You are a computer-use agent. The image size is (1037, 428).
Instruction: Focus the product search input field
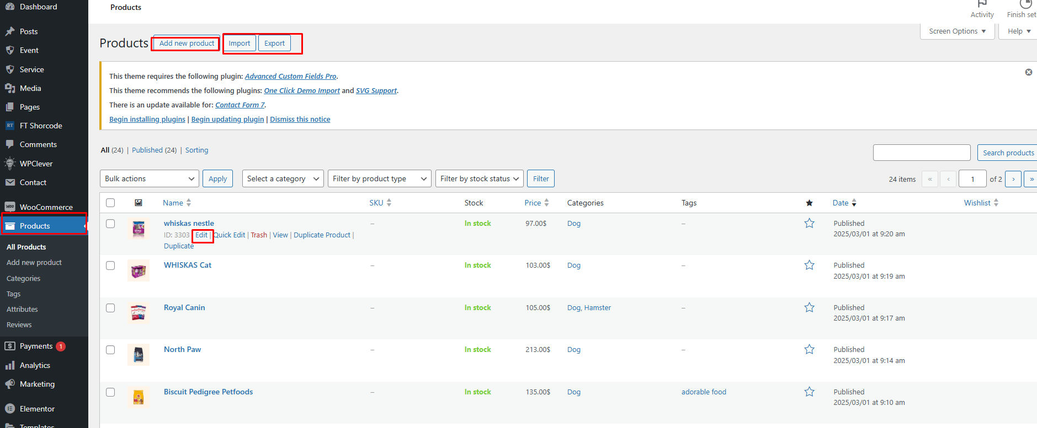[922, 153]
